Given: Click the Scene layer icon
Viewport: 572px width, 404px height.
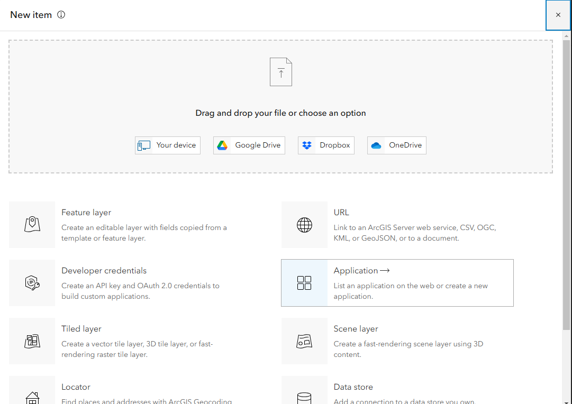Looking at the screenshot, I should pos(304,341).
